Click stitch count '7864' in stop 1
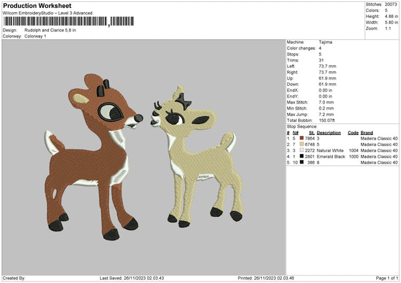The width and height of the screenshot is (401, 283). tap(309, 138)
